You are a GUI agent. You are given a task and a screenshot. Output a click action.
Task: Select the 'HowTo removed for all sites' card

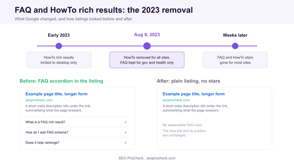coord(147,60)
